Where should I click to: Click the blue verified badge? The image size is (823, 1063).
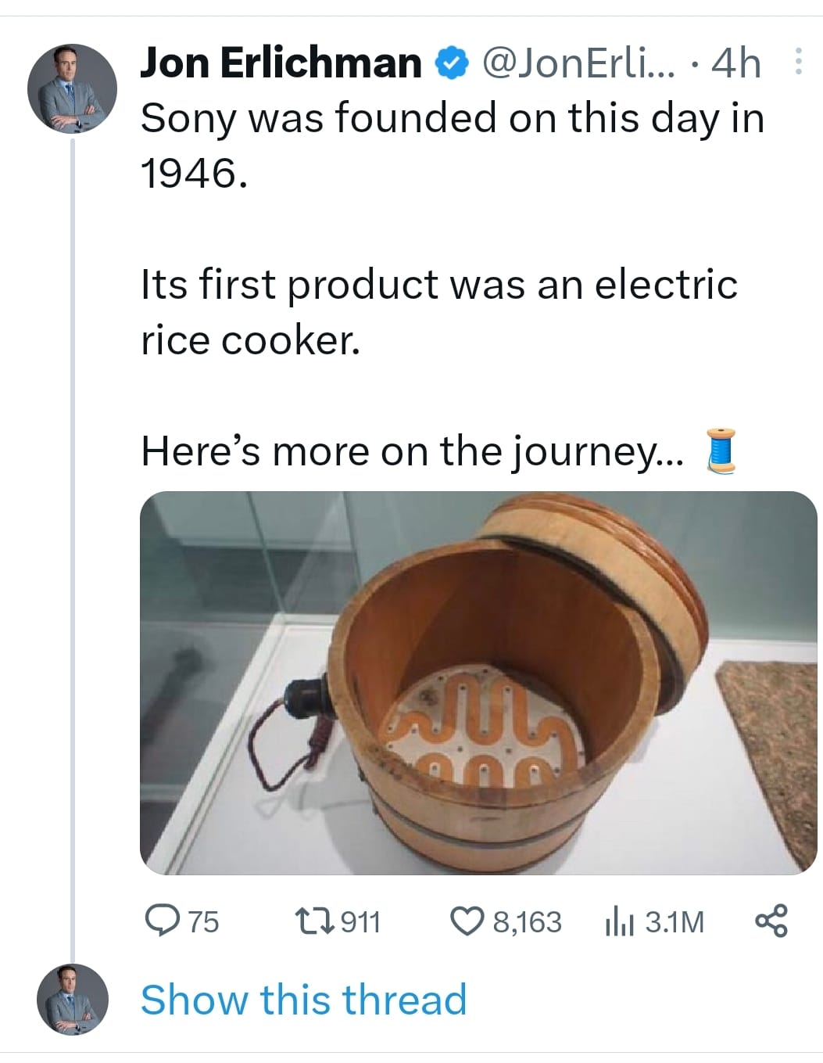pos(450,63)
